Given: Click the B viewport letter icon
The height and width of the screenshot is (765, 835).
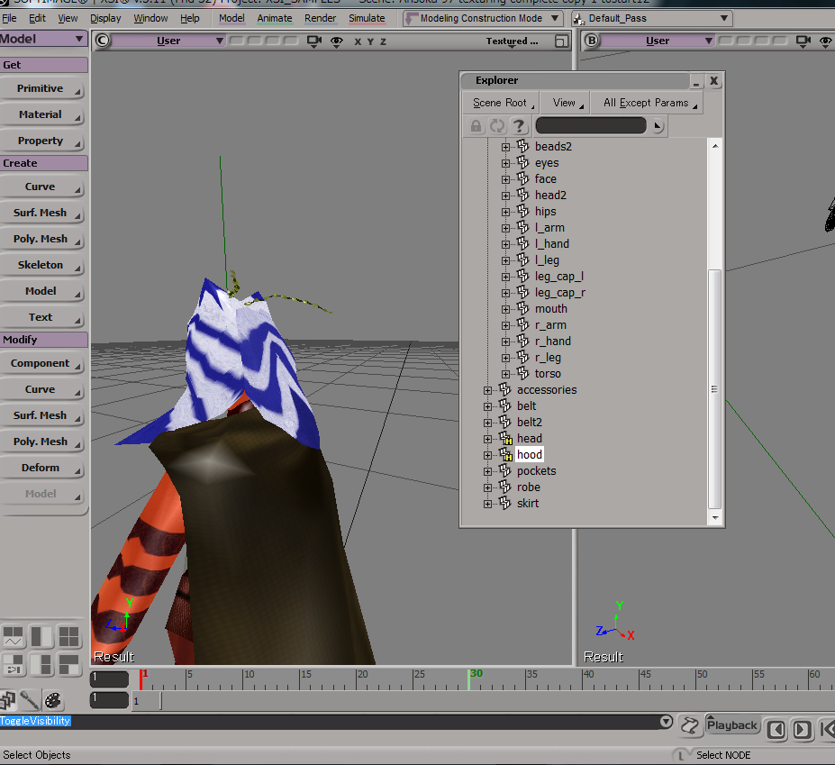Looking at the screenshot, I should tap(592, 41).
